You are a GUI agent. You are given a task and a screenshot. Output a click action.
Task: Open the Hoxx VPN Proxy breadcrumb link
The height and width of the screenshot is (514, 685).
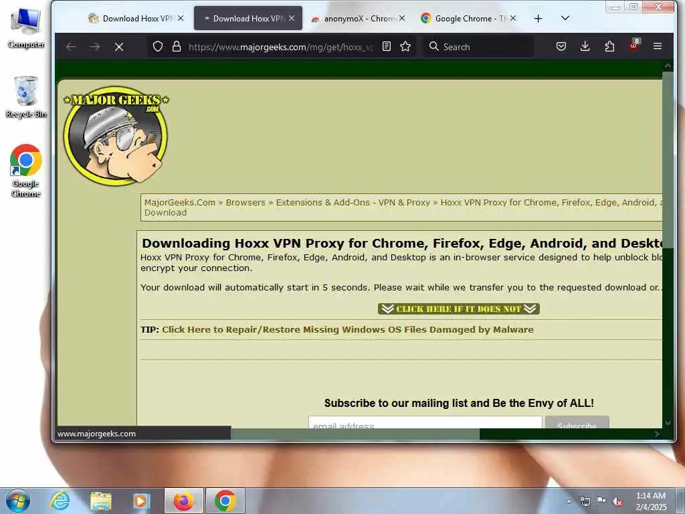[x=551, y=202]
